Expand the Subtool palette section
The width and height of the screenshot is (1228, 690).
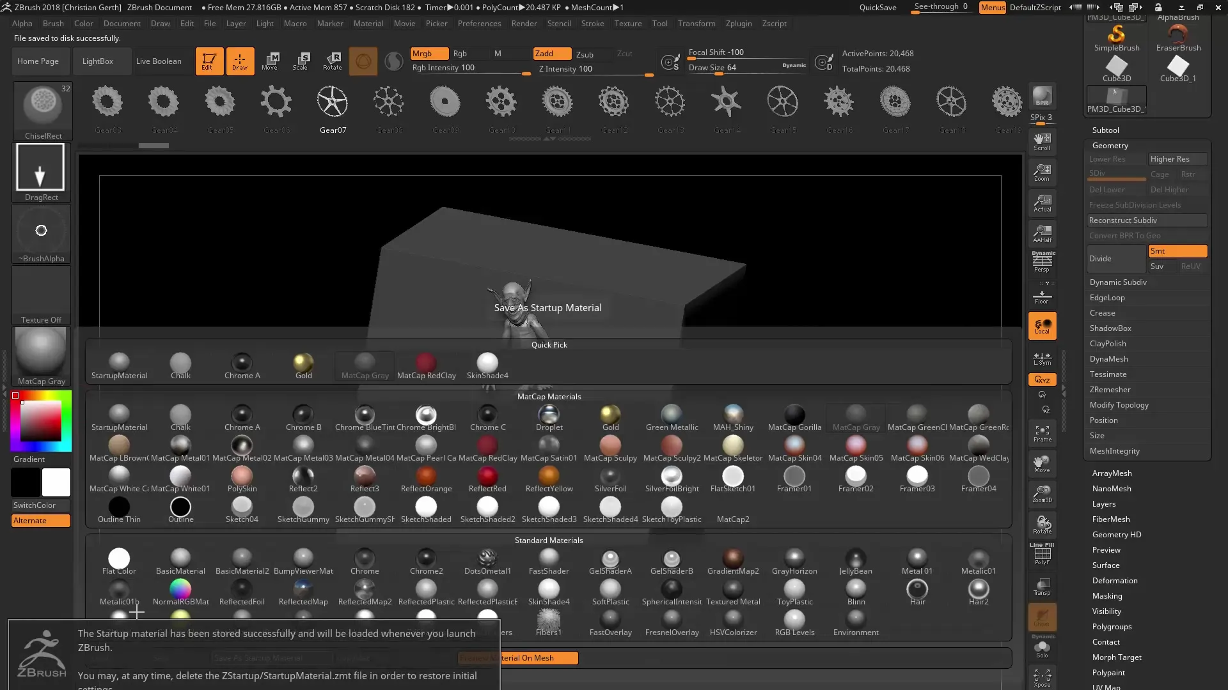coord(1105,130)
